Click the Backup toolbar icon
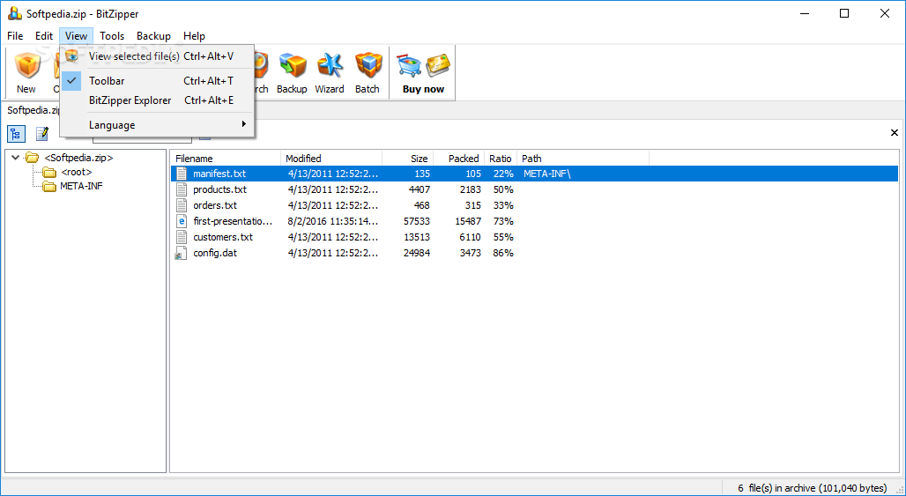The width and height of the screenshot is (906, 496). [x=292, y=66]
